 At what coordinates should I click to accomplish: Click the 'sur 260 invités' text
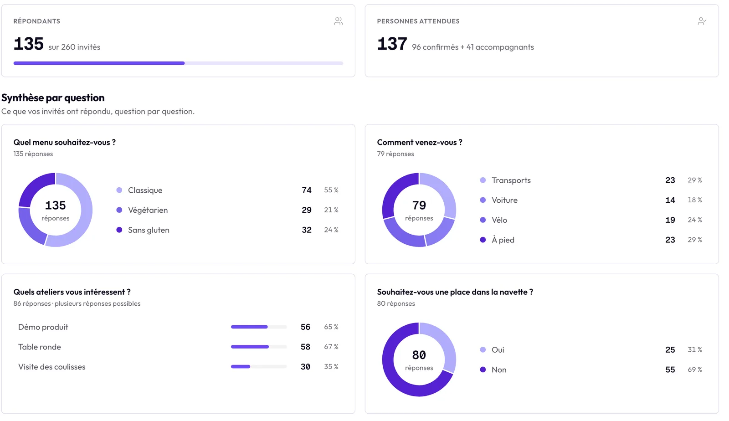[74, 47]
